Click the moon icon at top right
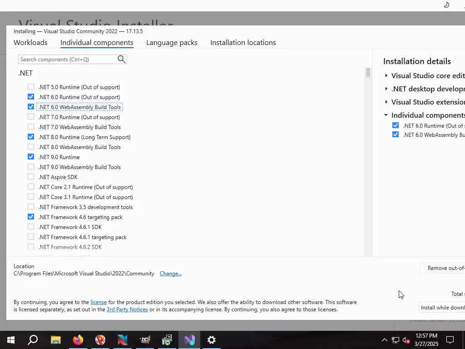This screenshot has width=465, height=349. [446, 5]
